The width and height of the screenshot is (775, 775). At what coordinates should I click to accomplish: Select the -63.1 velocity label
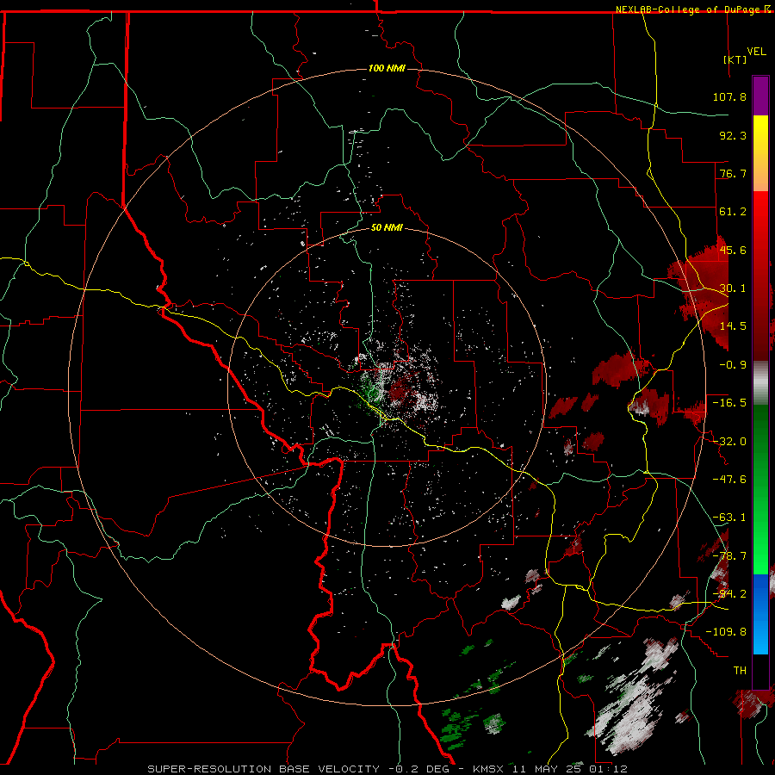point(729,518)
